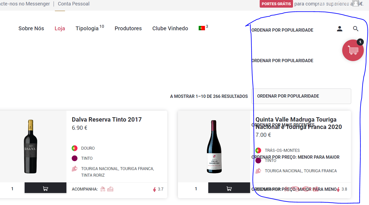Click the 7.00 € price
Viewport: 369px width, 205px height.
tap(263, 135)
